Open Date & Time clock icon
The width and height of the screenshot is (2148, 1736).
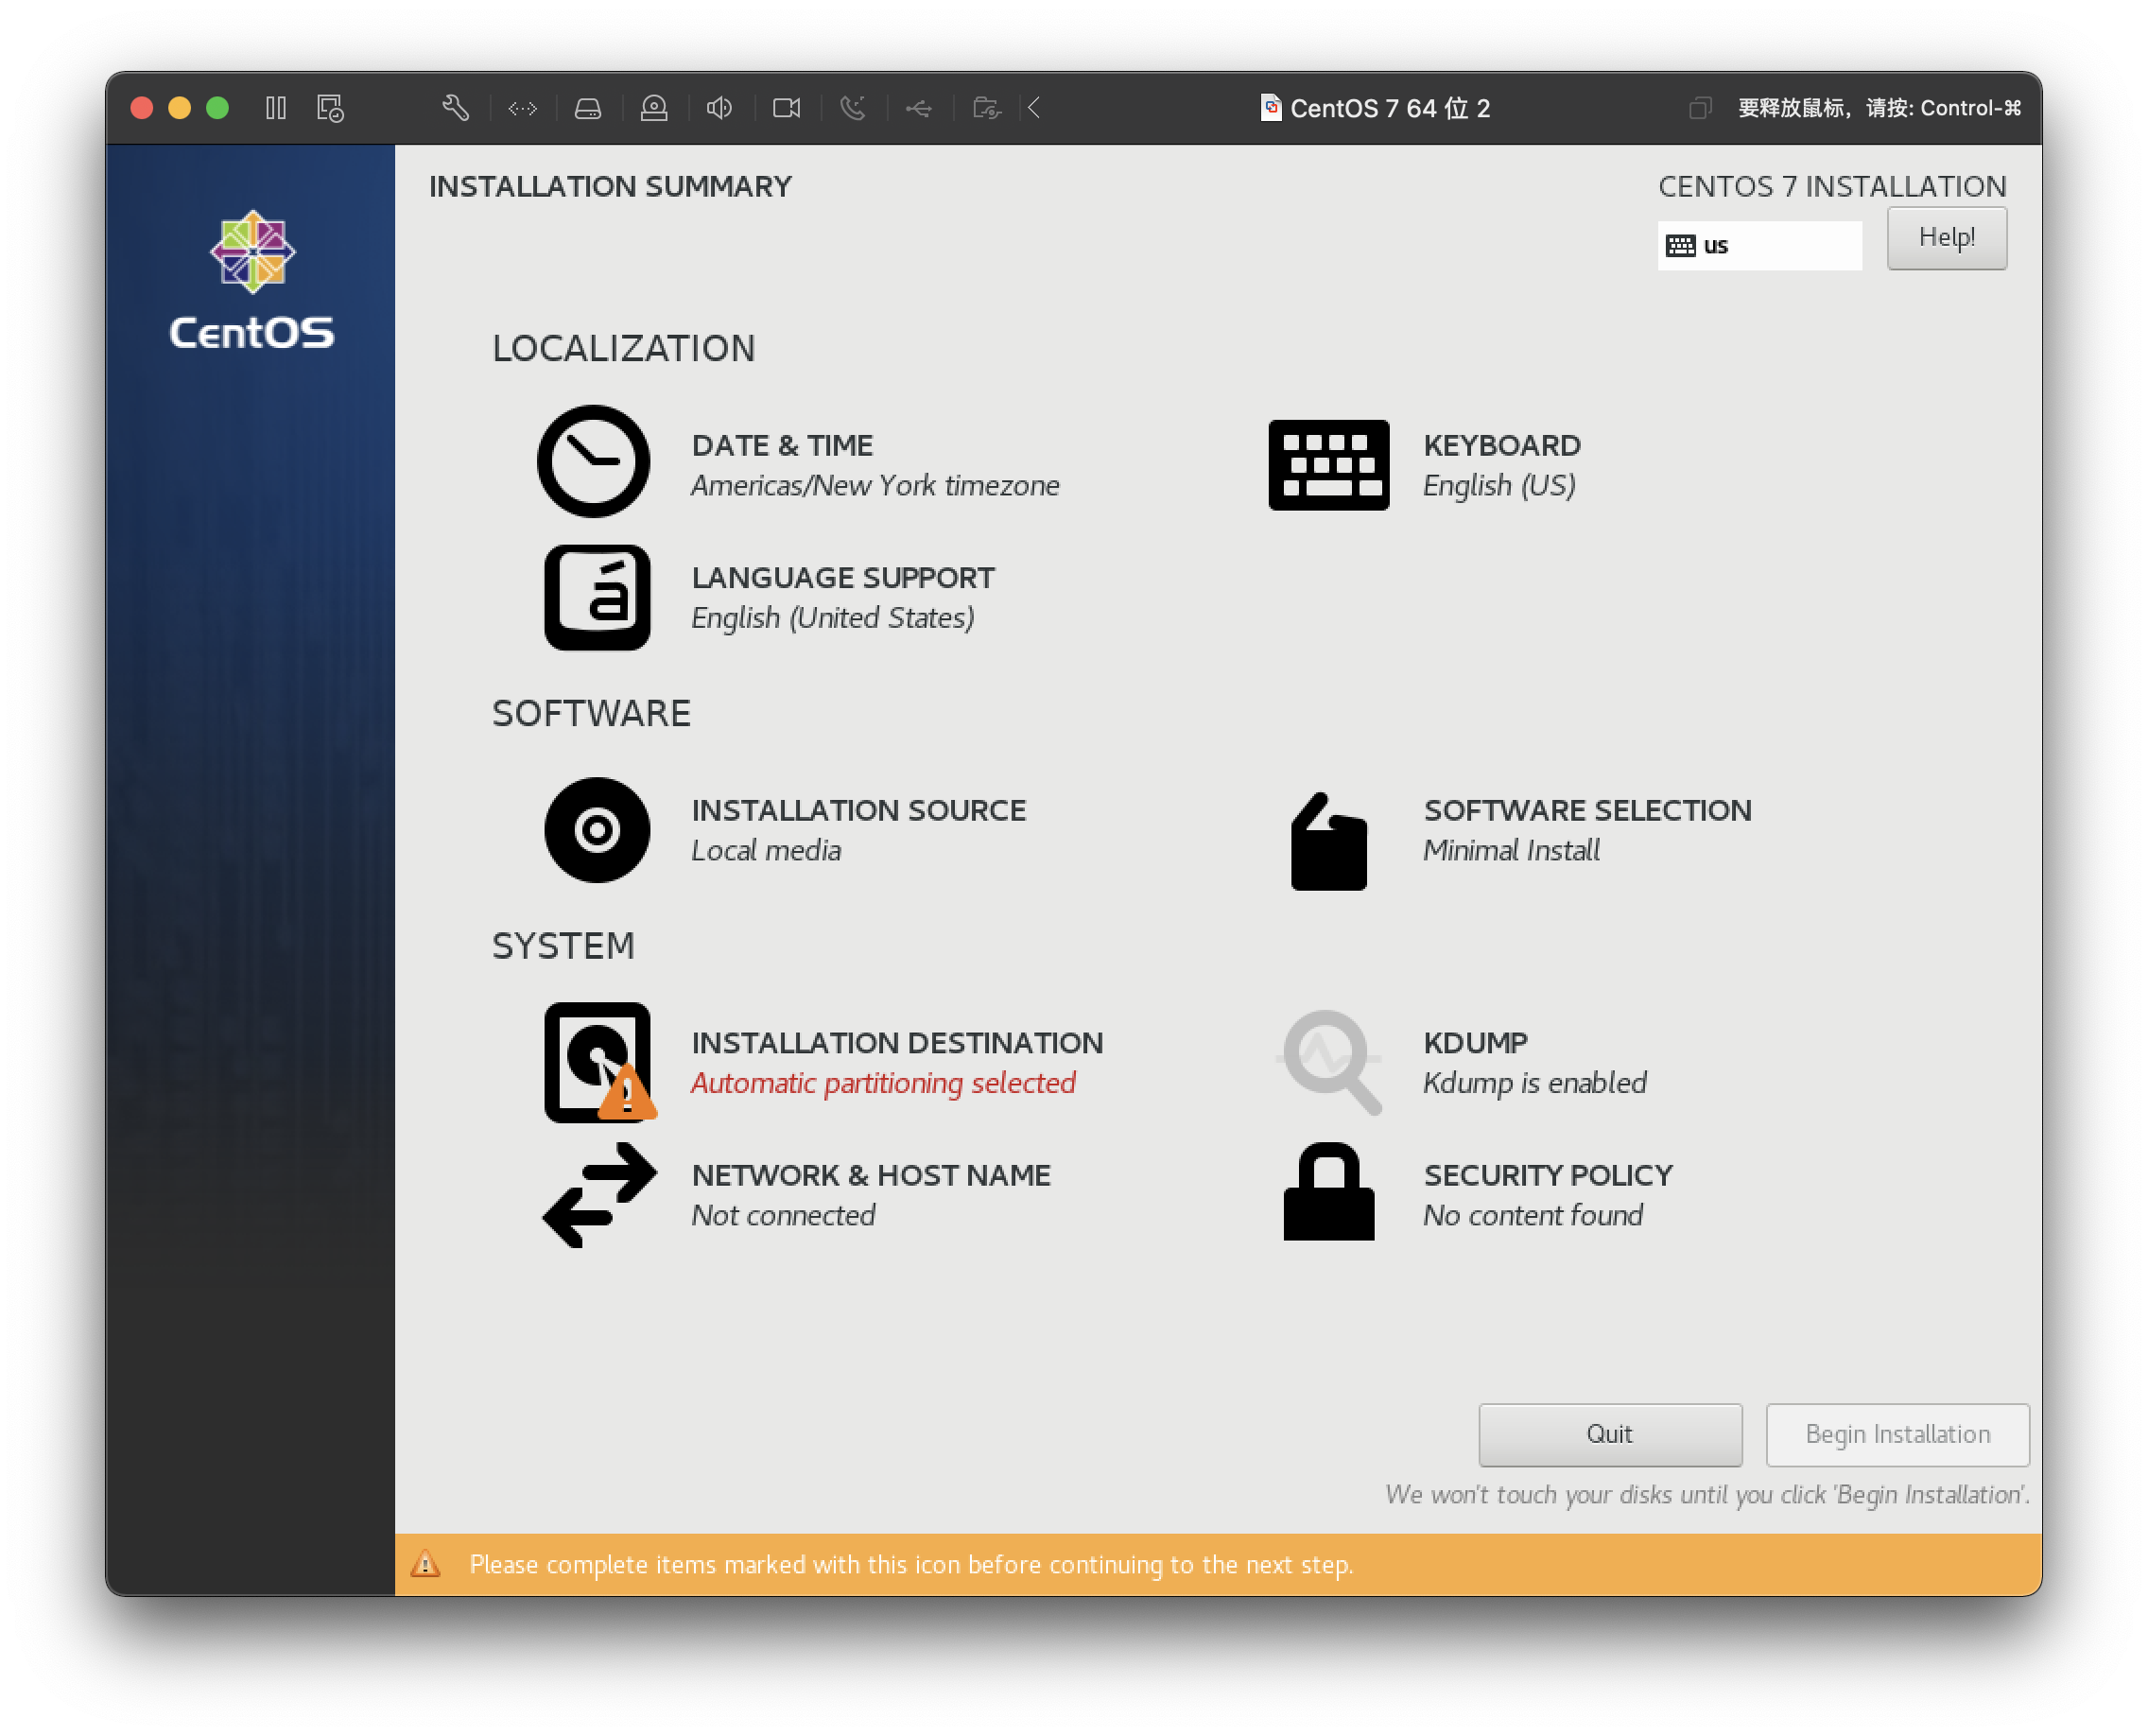[594, 461]
